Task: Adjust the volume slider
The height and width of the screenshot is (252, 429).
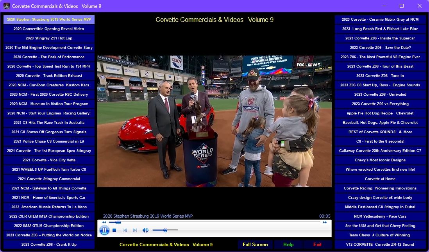Action: point(165,231)
